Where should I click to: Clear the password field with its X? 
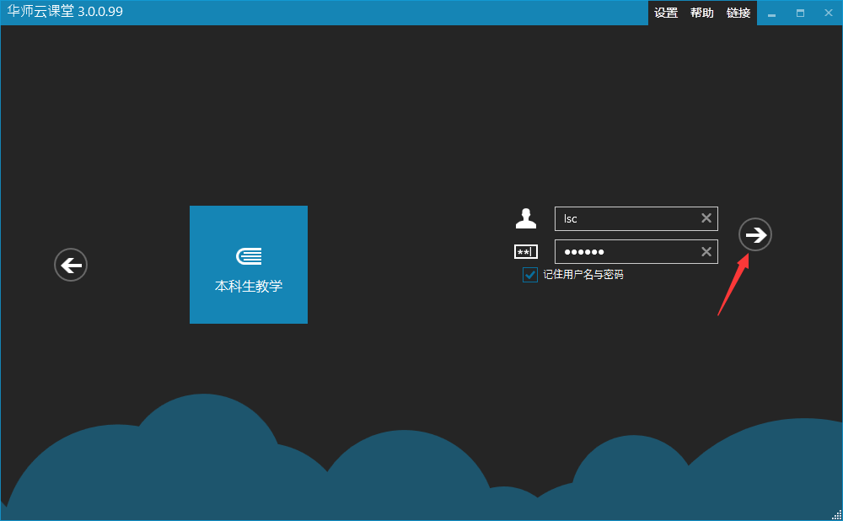[706, 252]
